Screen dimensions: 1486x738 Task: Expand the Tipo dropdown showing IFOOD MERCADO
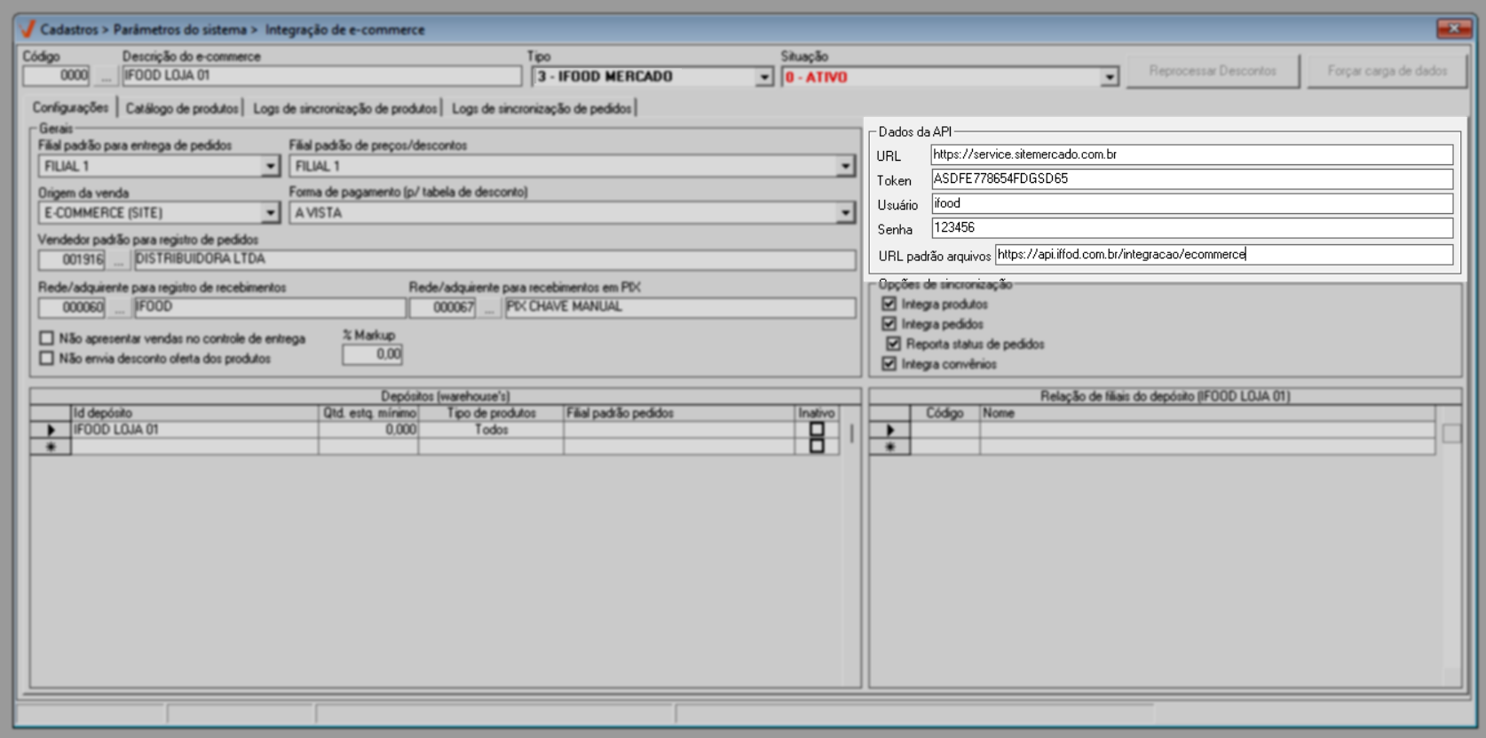[763, 77]
